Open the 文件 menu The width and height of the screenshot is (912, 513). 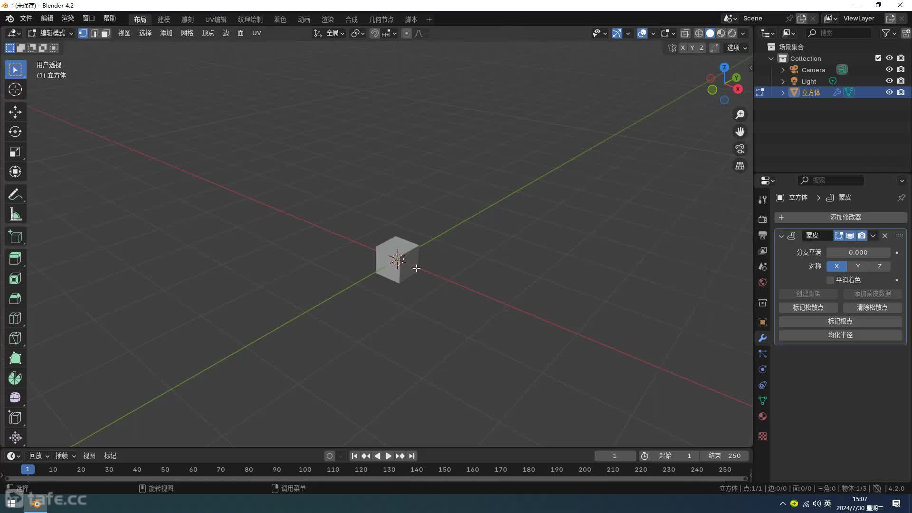pyautogui.click(x=26, y=19)
